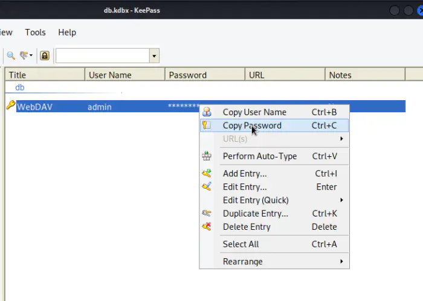Click the db group link
The width and height of the screenshot is (423, 301).
(x=20, y=87)
